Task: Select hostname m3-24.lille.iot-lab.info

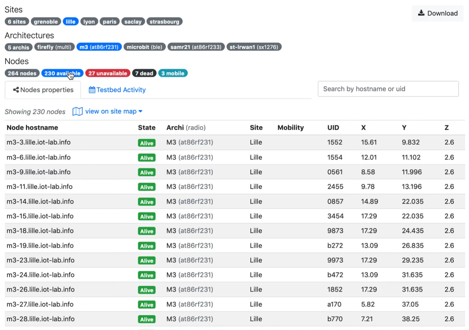Action: pyautogui.click(x=40, y=275)
